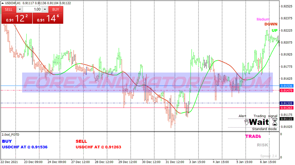Click the hourglass icon beside Wait
The width and height of the screenshot is (295, 165).
pos(275,122)
